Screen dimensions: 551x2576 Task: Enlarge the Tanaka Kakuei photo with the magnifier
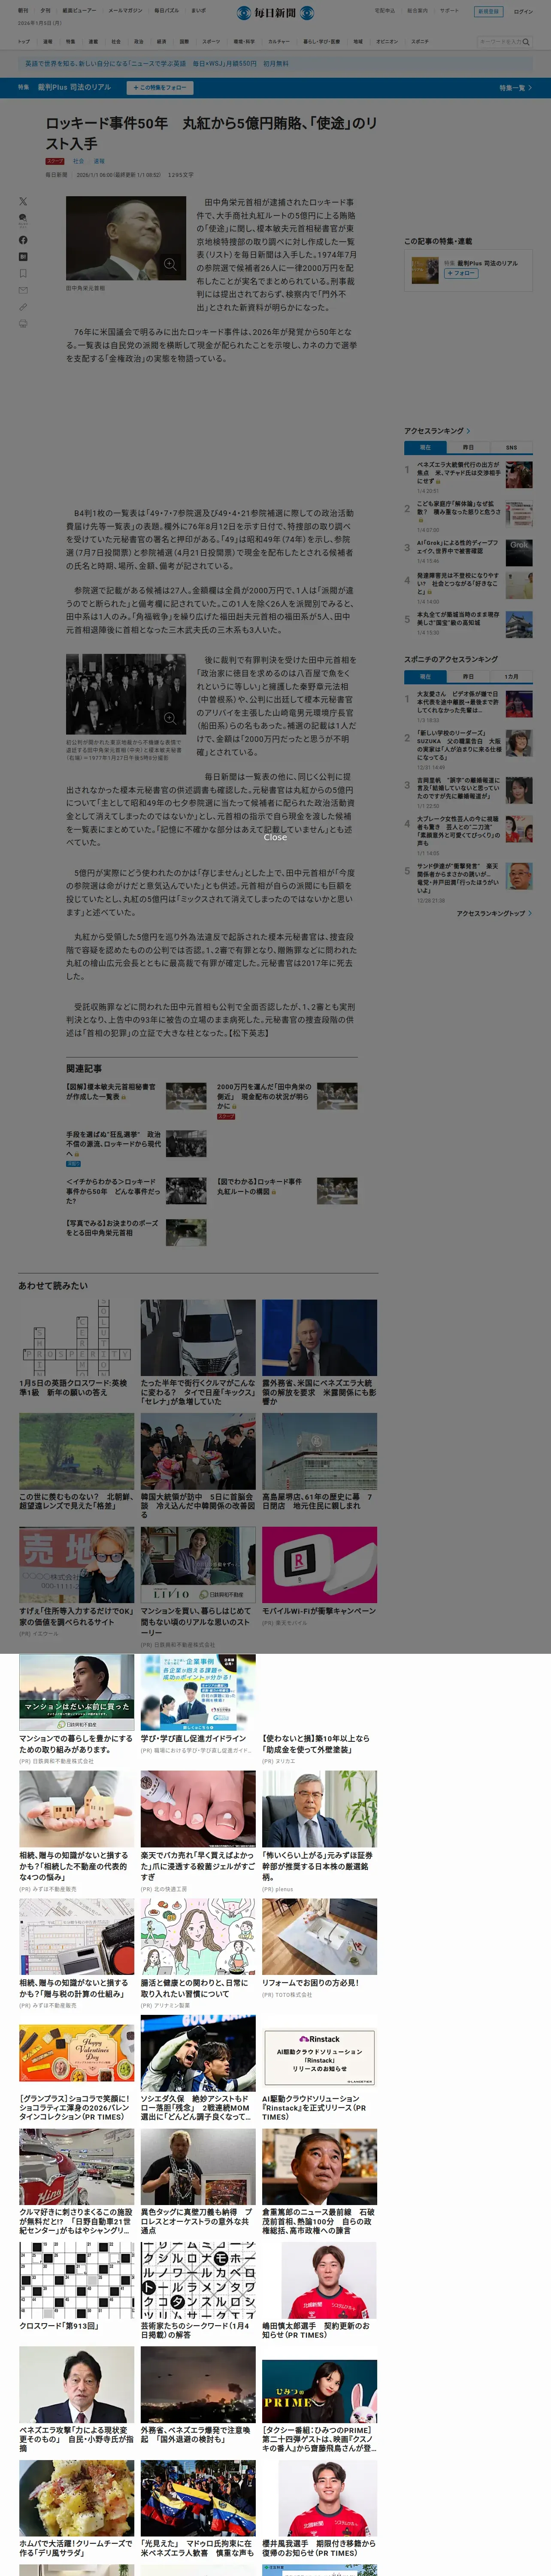[x=170, y=264]
